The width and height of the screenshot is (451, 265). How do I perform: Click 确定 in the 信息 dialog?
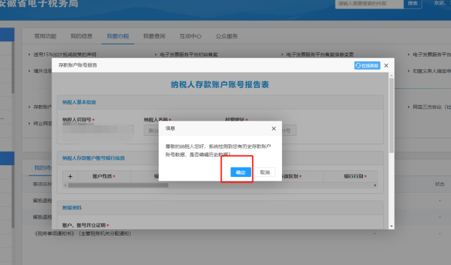pyautogui.click(x=240, y=172)
